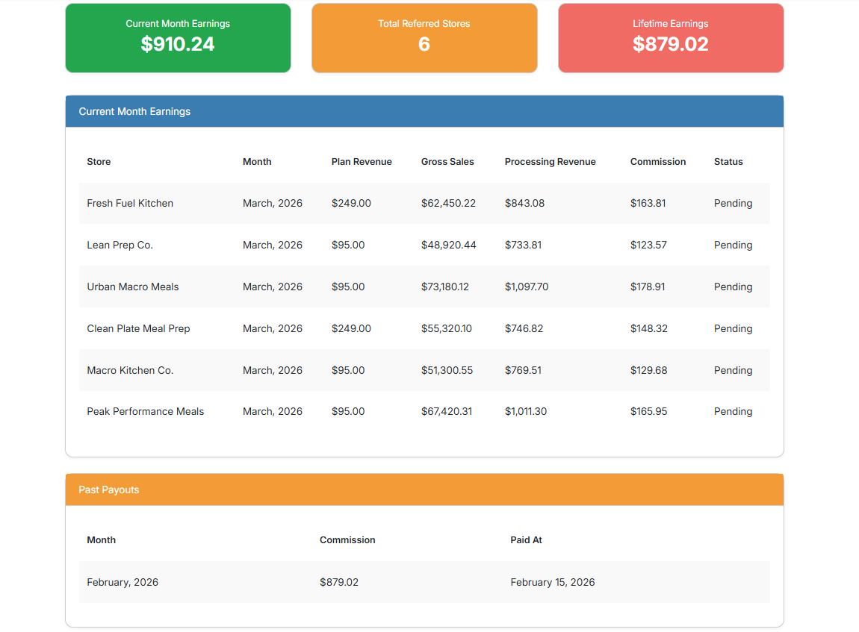Click Pending status for Fresh Fuel Kitchen
859x632 pixels.
pyautogui.click(x=733, y=204)
